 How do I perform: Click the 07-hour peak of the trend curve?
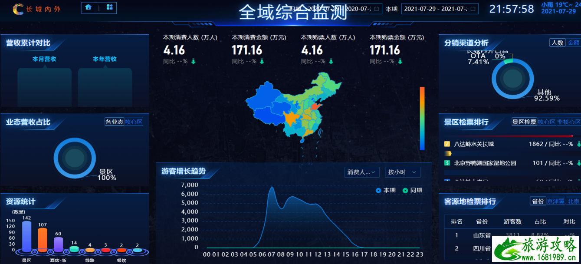(272, 187)
